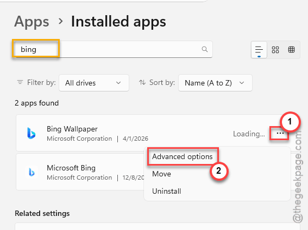Screen dimensions: 308x230
Task: Click the Bing Wallpaper app icon
Action: [32, 133]
